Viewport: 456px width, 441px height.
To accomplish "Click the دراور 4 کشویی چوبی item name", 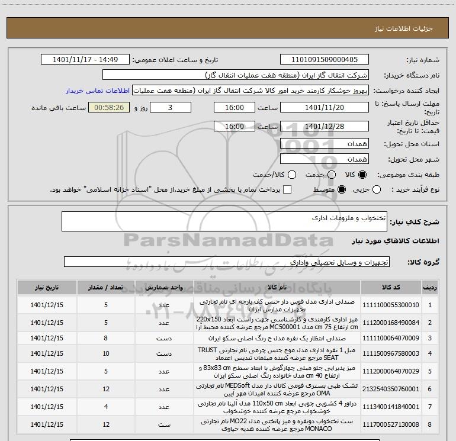I will [277, 407].
